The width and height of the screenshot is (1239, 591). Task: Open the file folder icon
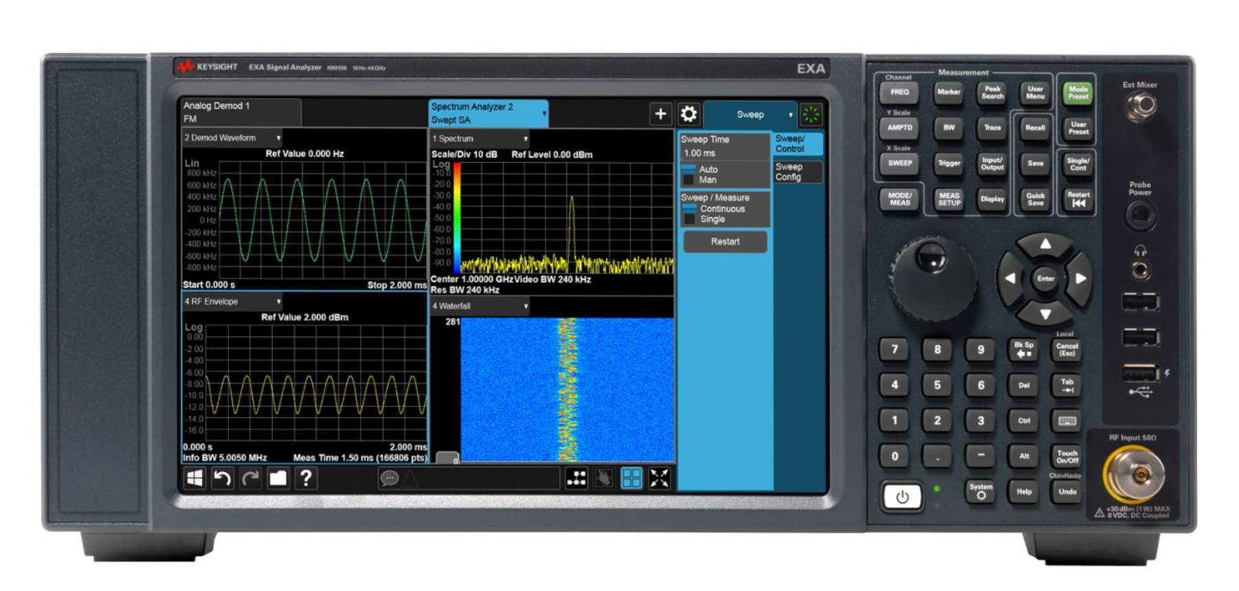pos(278,478)
